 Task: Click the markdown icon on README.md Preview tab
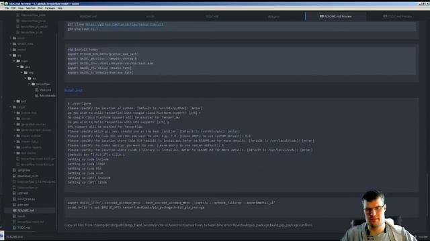(321, 16)
